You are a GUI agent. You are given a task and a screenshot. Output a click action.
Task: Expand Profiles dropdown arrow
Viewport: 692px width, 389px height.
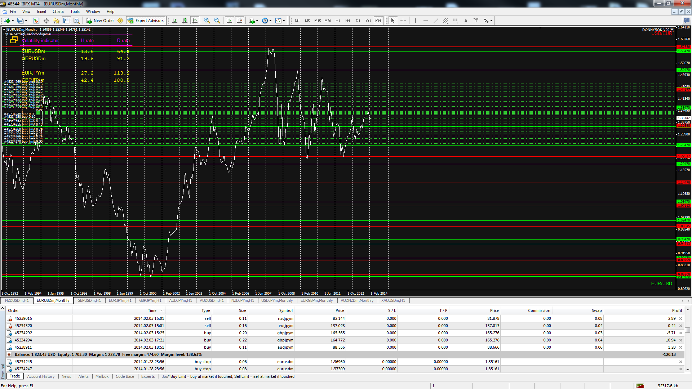pyautogui.click(x=26, y=21)
